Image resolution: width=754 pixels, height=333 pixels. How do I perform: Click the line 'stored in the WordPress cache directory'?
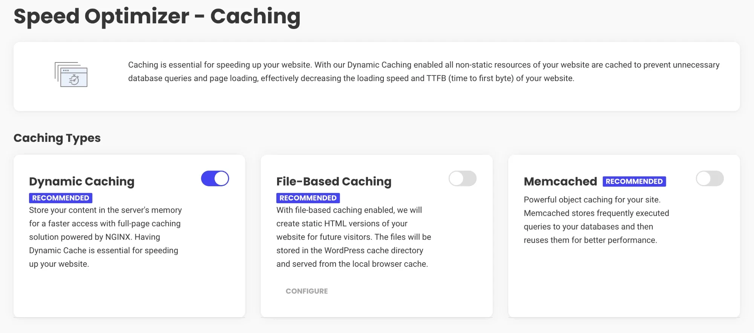tap(350, 251)
